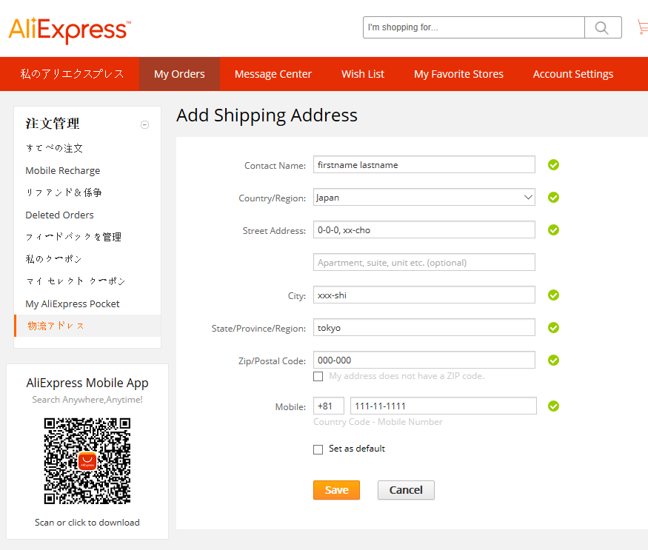648x550 pixels.
Task: Click the +81 country code field
Action: (329, 406)
